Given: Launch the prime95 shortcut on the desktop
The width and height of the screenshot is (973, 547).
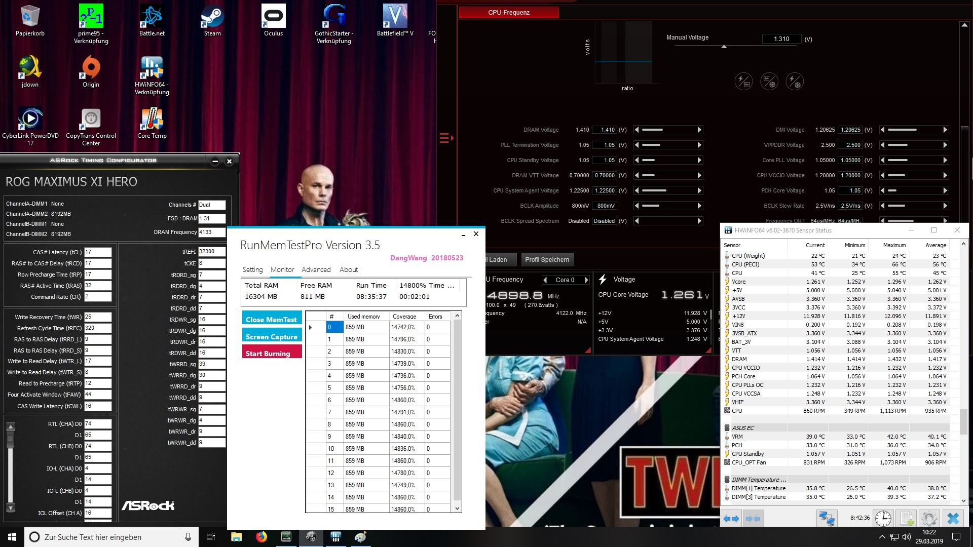Looking at the screenshot, I should pos(91,24).
